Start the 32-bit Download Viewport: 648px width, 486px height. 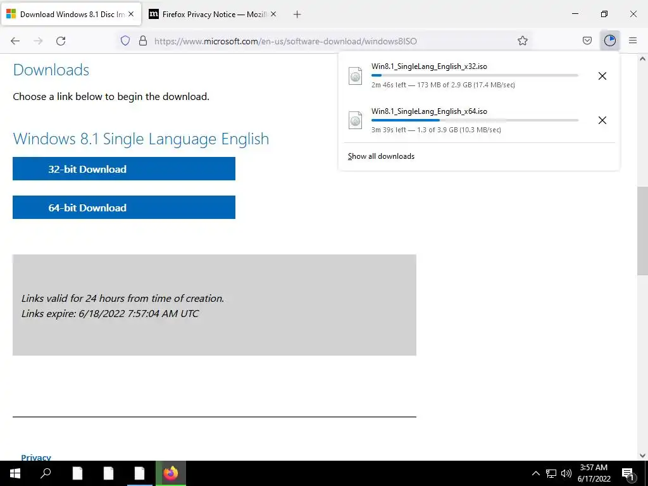[x=124, y=168]
